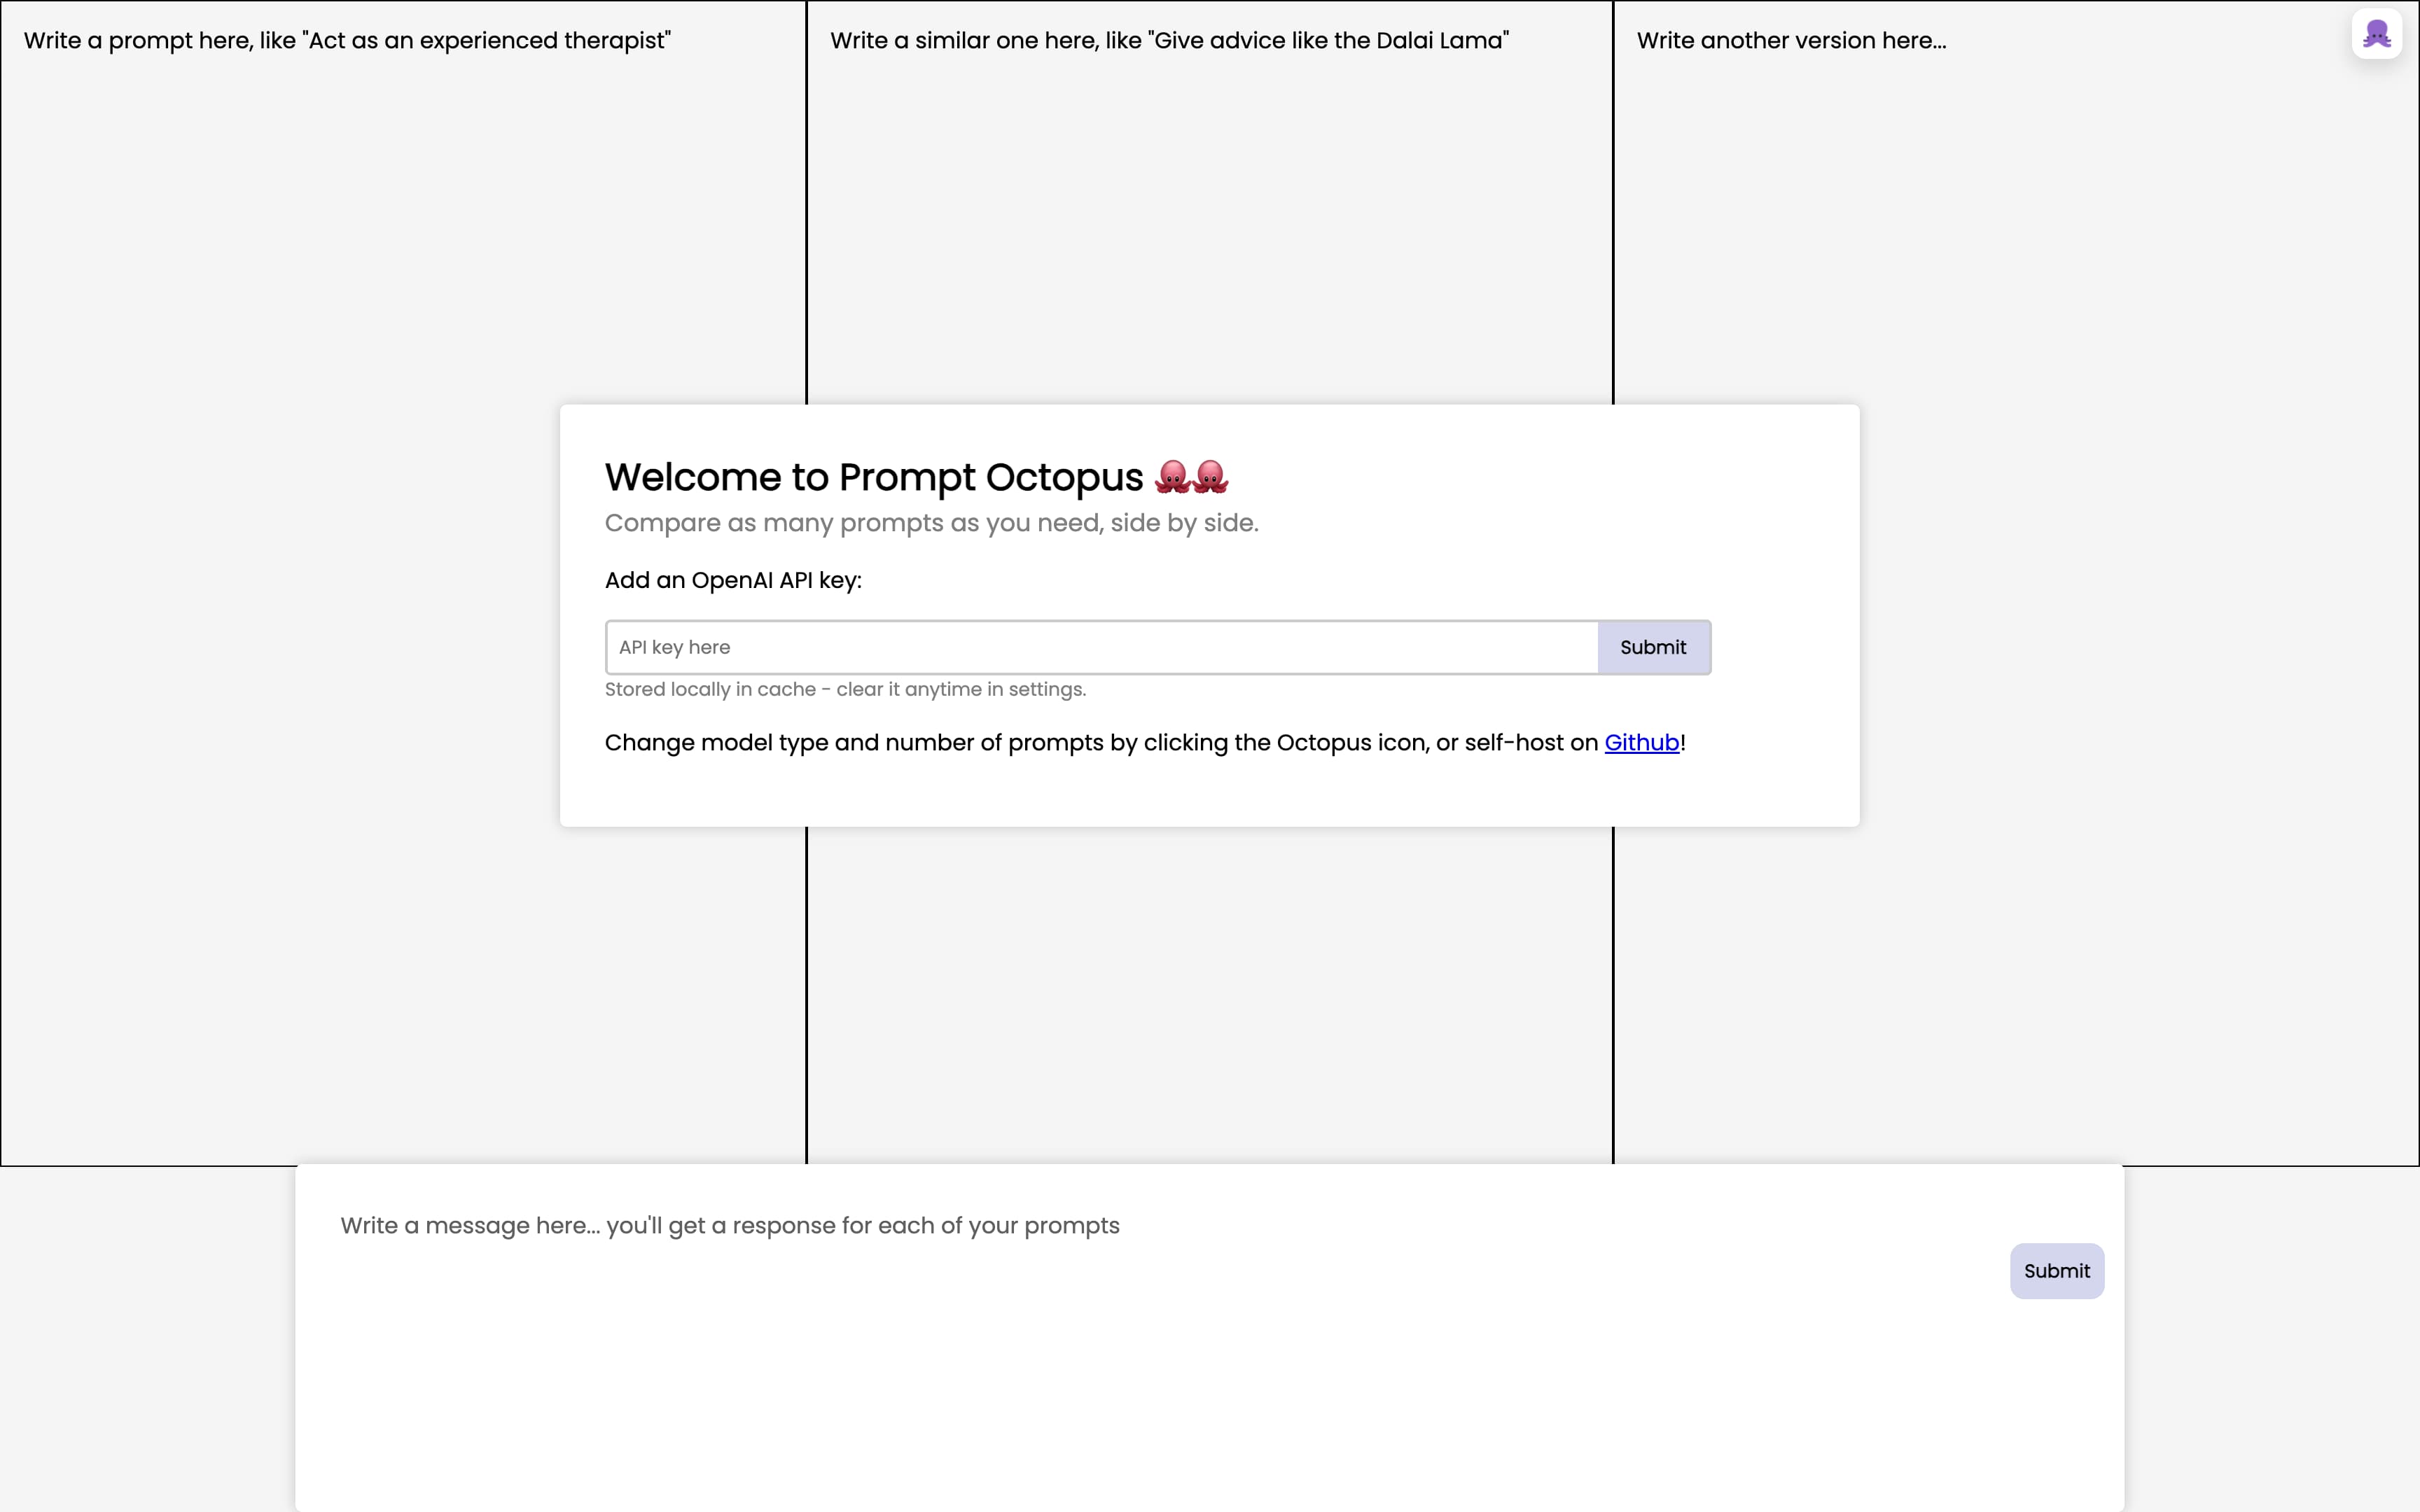Open the Github link
The height and width of the screenshot is (1512, 2420).
pyautogui.click(x=1641, y=743)
